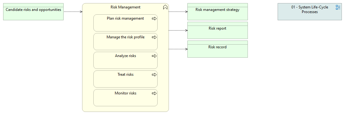The height and width of the screenshot is (115, 345).
Task: Click the Manage the risk profile label
Action: (x=125, y=37)
